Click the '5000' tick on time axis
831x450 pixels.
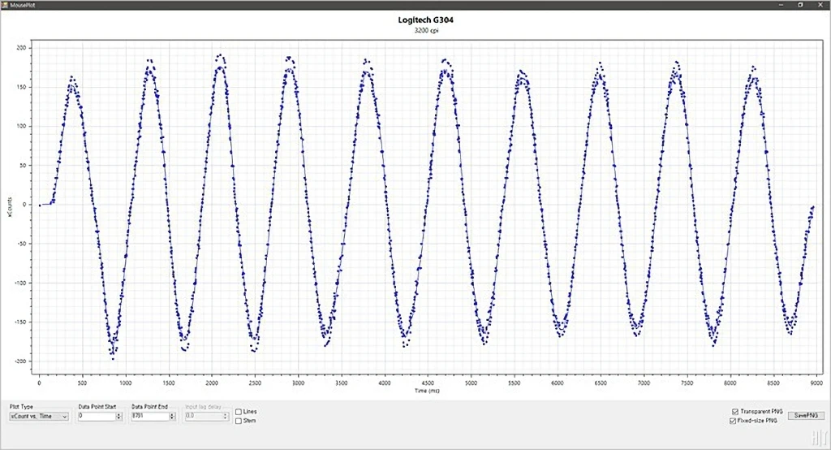coord(471,383)
